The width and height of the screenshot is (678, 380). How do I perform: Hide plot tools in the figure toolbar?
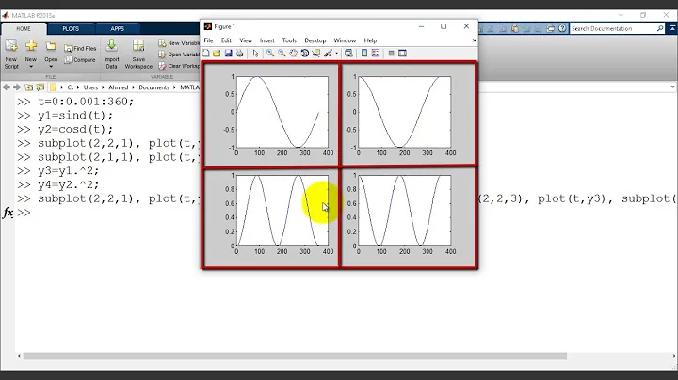click(x=391, y=53)
